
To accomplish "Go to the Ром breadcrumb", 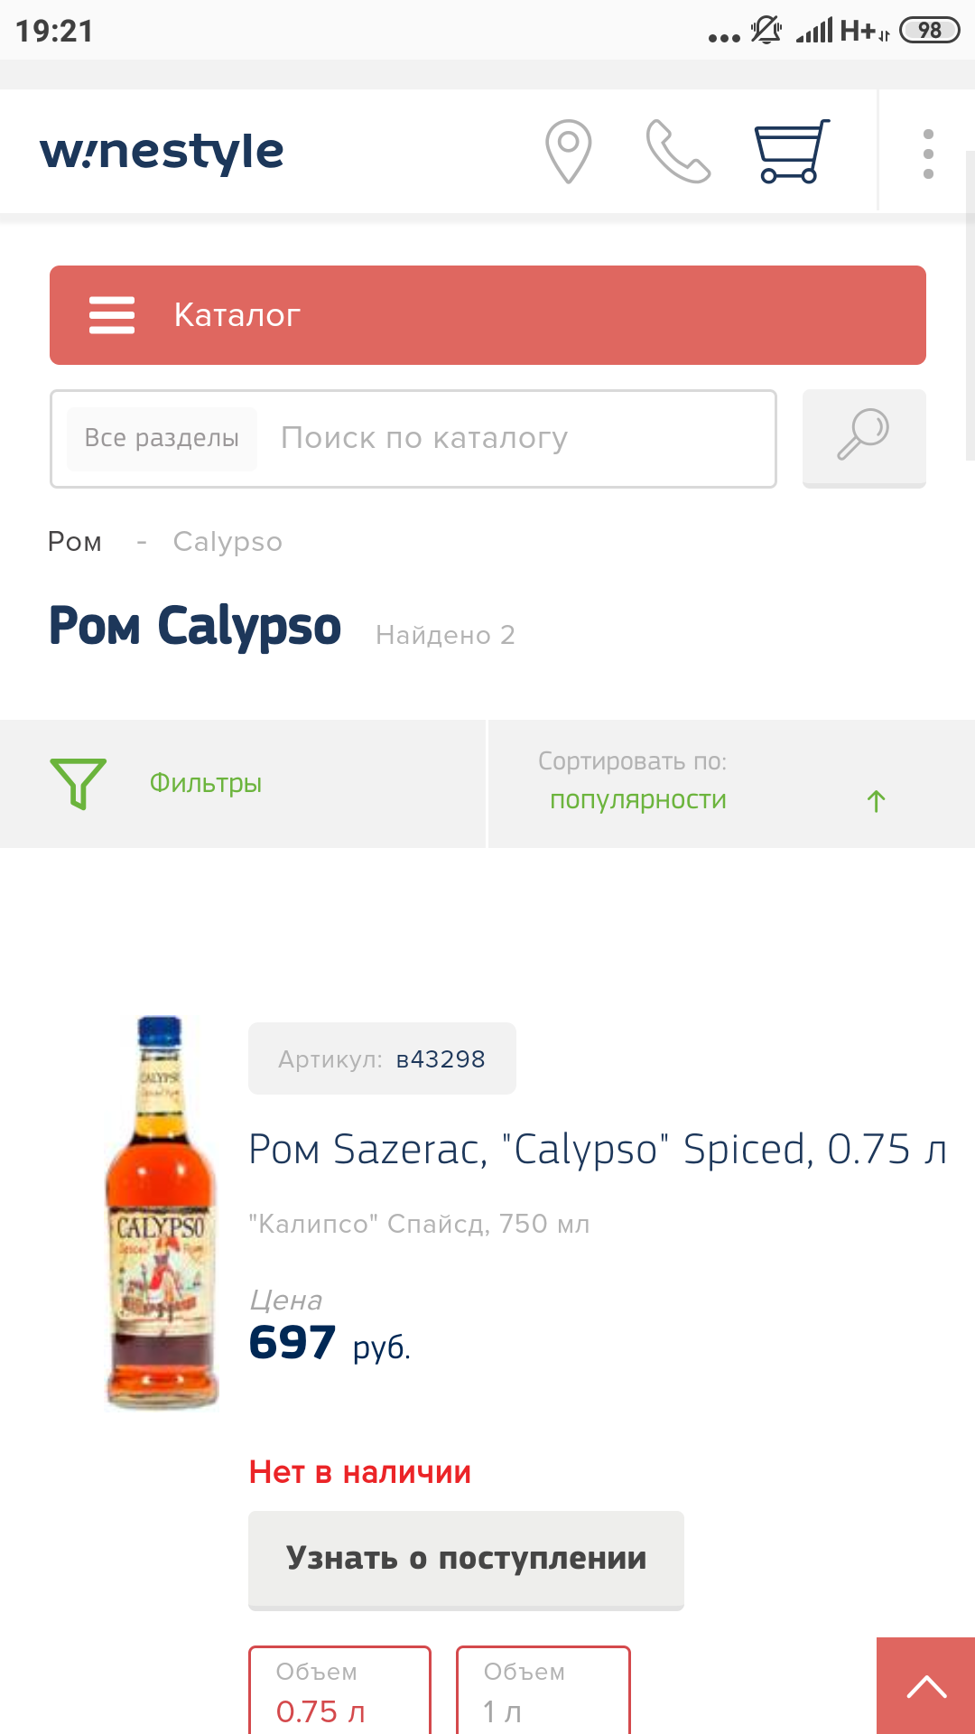I will tap(75, 542).
